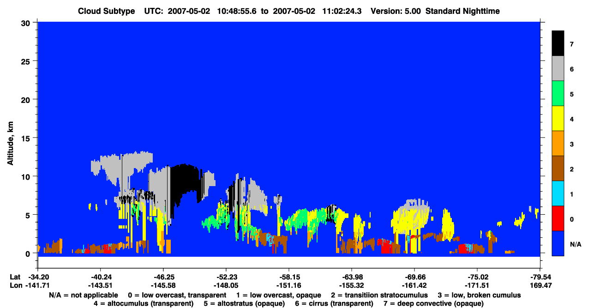The height and width of the screenshot is (308, 600).
Task: Click legend text '1 = low overcast, opaque'
Action: (x=279, y=295)
